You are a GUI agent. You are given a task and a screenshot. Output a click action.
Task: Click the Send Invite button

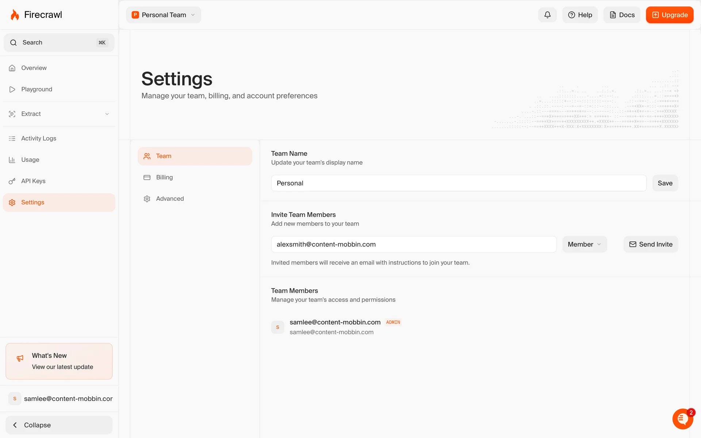(x=651, y=245)
